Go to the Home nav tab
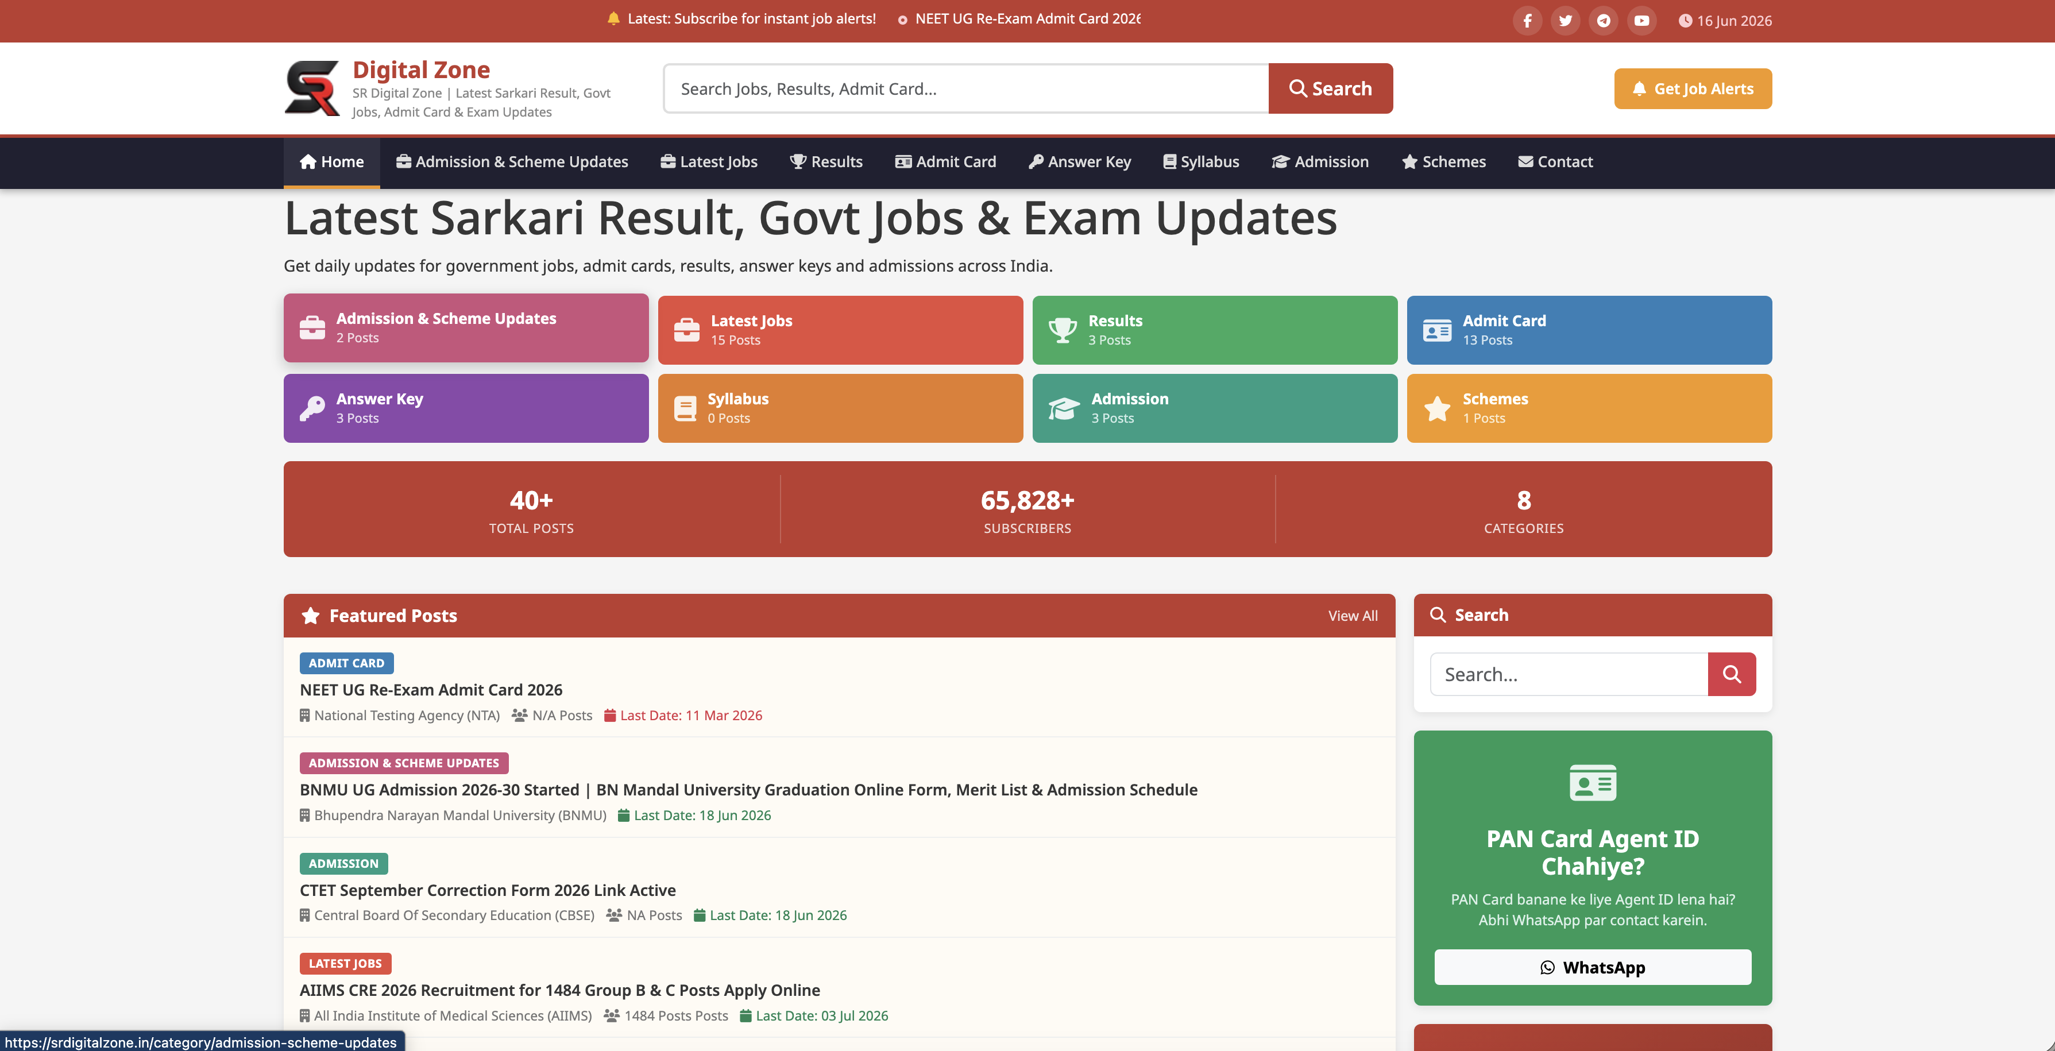Screen dimensions: 2055x1051 coord(332,162)
